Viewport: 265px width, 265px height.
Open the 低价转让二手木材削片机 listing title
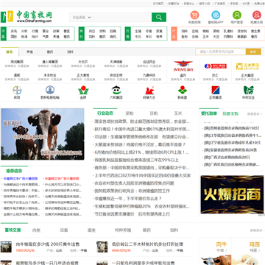point(147,244)
